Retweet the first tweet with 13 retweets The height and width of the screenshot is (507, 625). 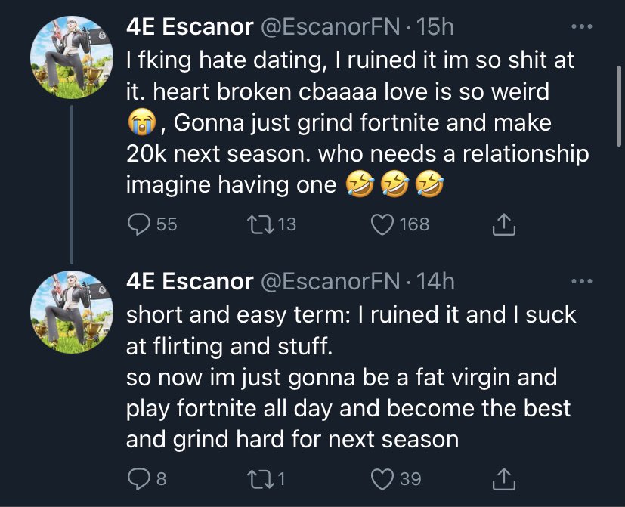258,224
